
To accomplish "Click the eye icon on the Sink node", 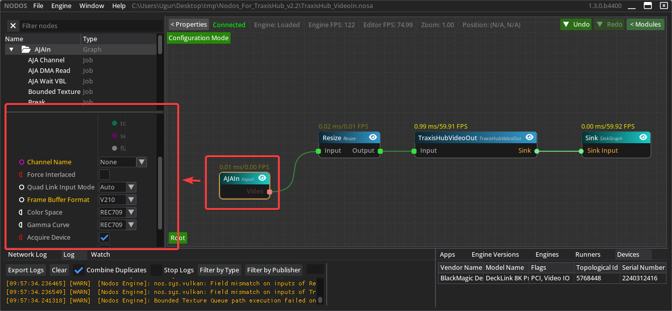I will coord(643,137).
